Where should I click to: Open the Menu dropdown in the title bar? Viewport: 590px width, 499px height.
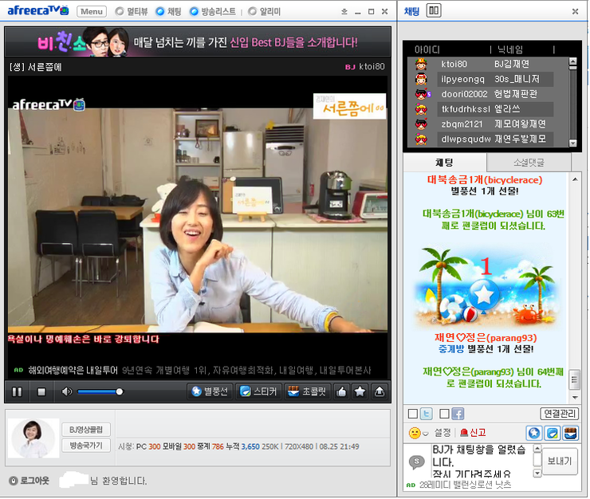[92, 11]
